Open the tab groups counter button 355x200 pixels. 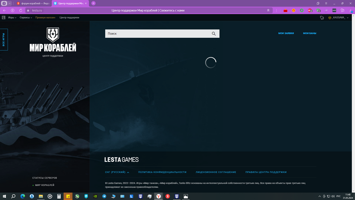(4, 4)
